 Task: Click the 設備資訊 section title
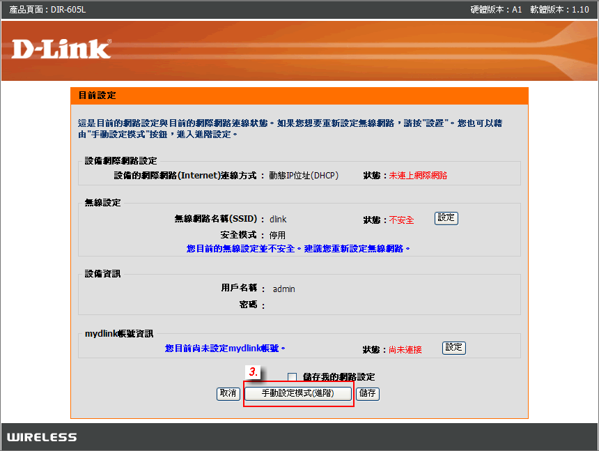pos(103,274)
